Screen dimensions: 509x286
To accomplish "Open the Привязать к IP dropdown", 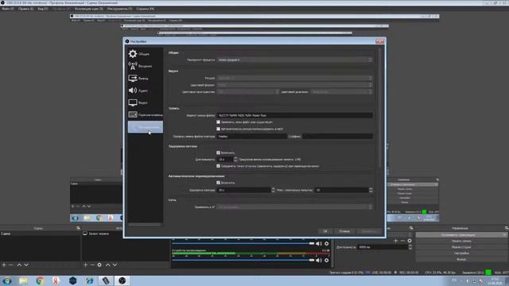I will pyautogui.click(x=294, y=207).
